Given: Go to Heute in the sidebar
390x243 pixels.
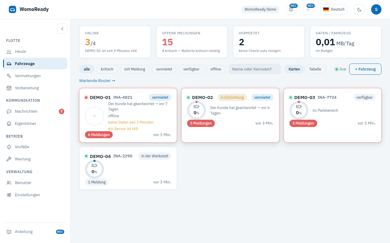Looking at the screenshot, I should pos(35,52).
